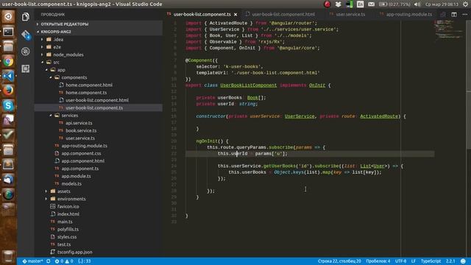
Task: Open the Explorer view in activity bar
Action: 26,16
